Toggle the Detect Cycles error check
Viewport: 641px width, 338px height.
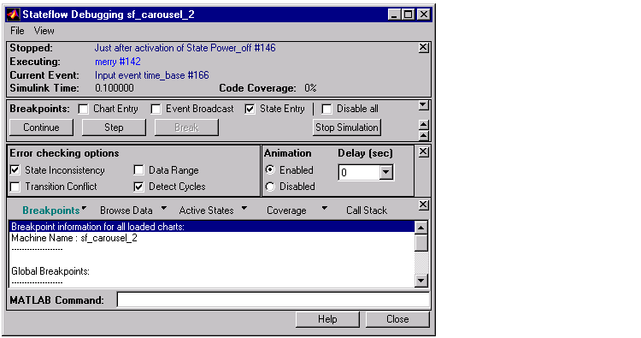[138, 187]
